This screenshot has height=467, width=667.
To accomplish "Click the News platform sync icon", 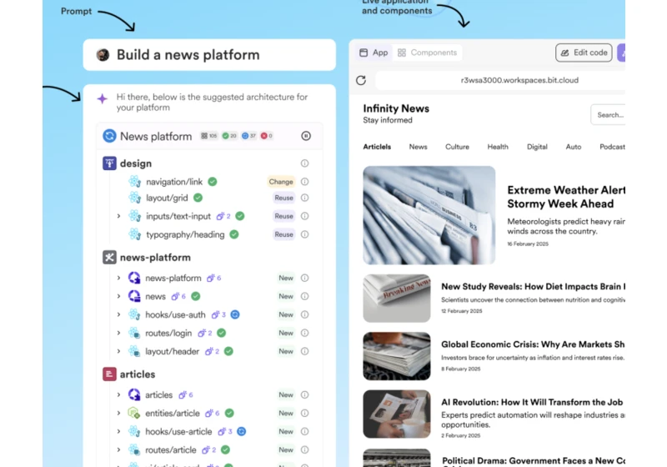I will (x=109, y=136).
